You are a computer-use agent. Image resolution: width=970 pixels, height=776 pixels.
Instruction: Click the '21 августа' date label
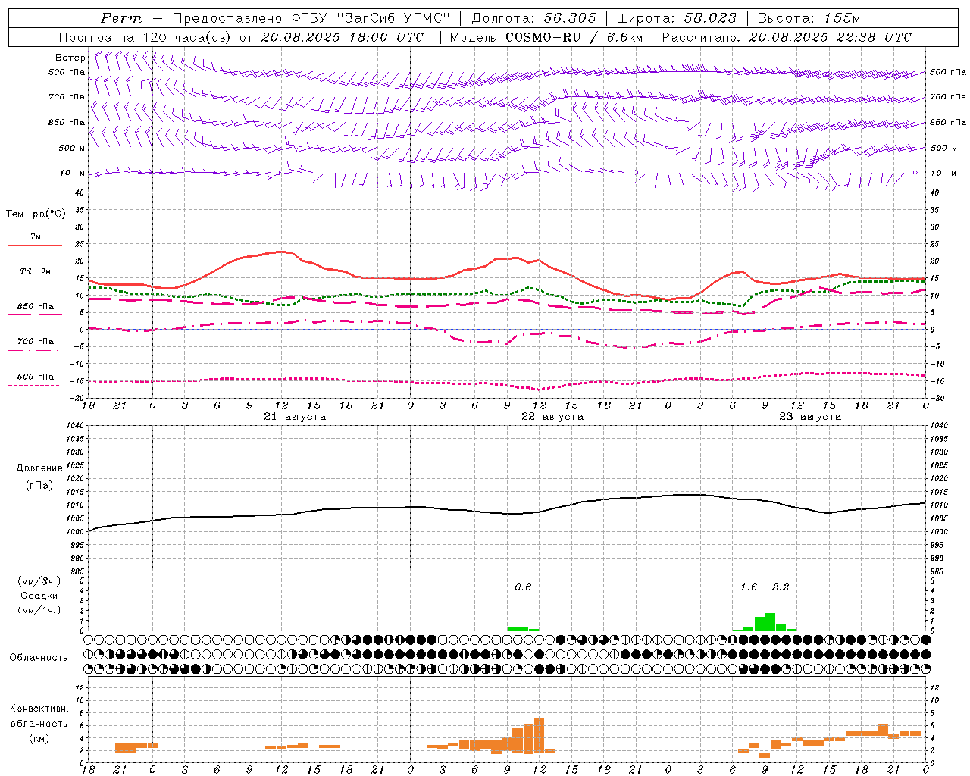tap(295, 417)
